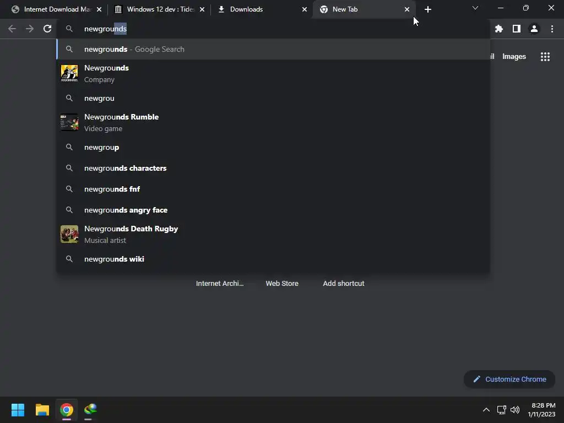
Task: Open File Explorer from taskbar
Action: click(42, 410)
